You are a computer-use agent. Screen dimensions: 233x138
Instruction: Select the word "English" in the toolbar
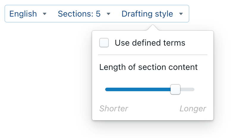coord(23,14)
